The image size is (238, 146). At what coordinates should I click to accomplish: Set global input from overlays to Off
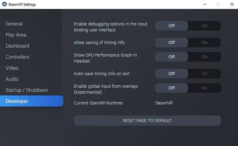pos(171,88)
